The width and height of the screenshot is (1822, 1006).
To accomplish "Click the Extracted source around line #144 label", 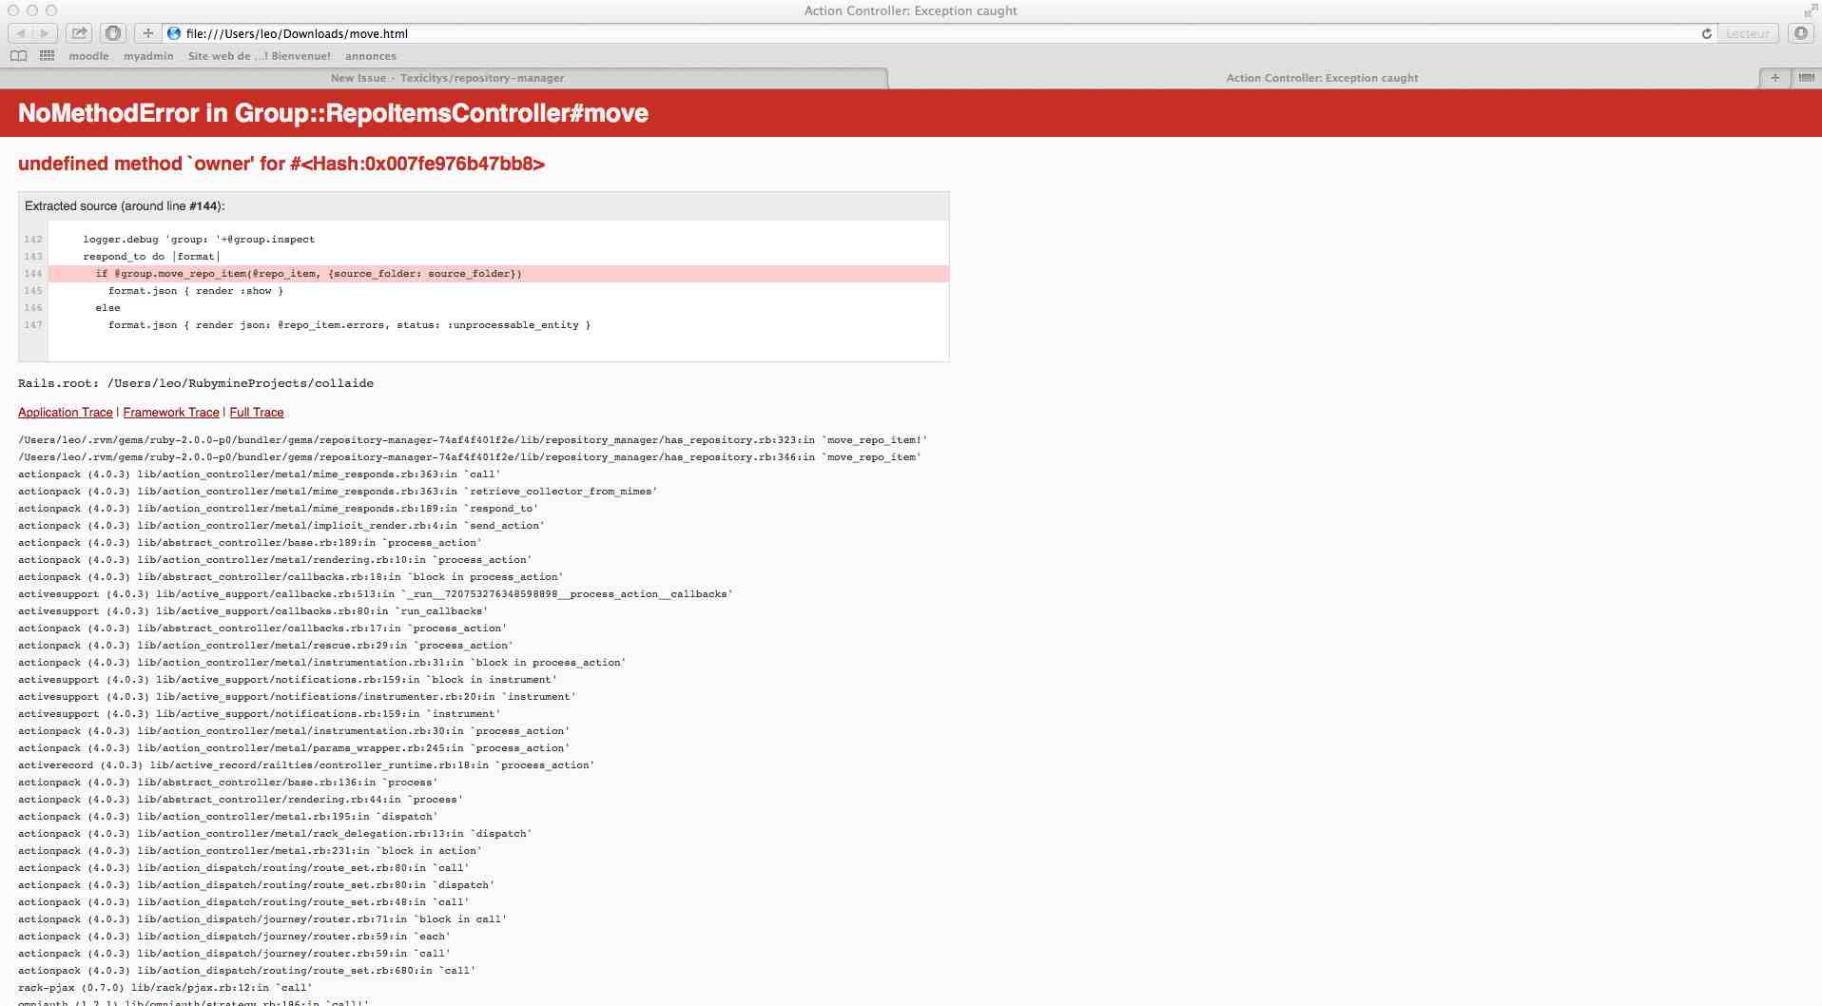I will pos(125,206).
